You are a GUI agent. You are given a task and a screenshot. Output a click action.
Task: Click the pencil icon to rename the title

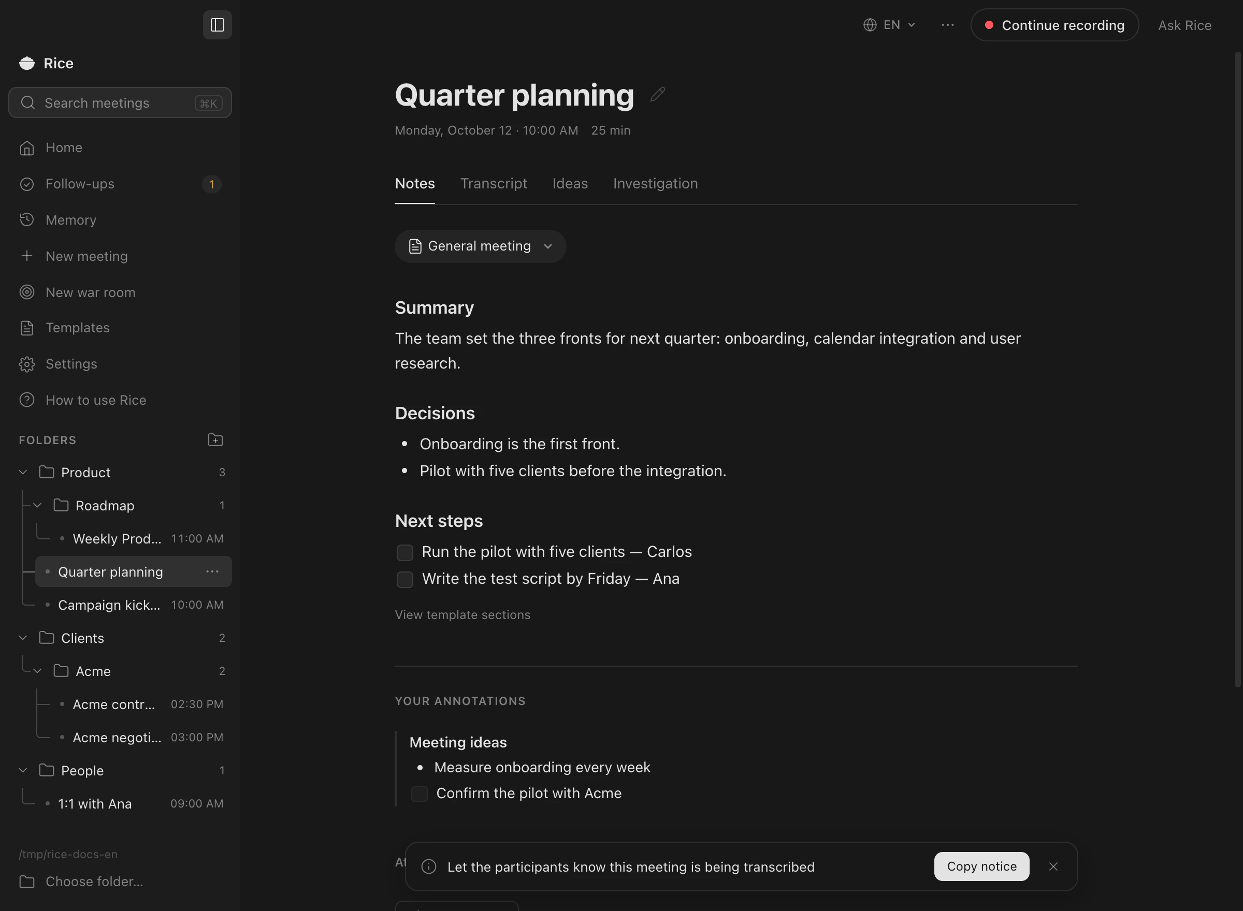click(x=657, y=94)
